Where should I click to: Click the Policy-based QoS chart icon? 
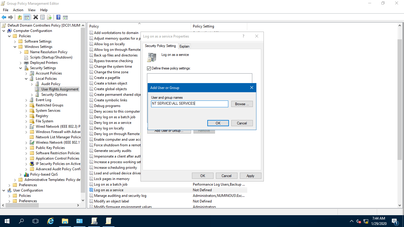point(27,174)
